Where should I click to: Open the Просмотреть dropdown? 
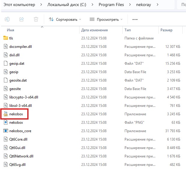(106, 19)
